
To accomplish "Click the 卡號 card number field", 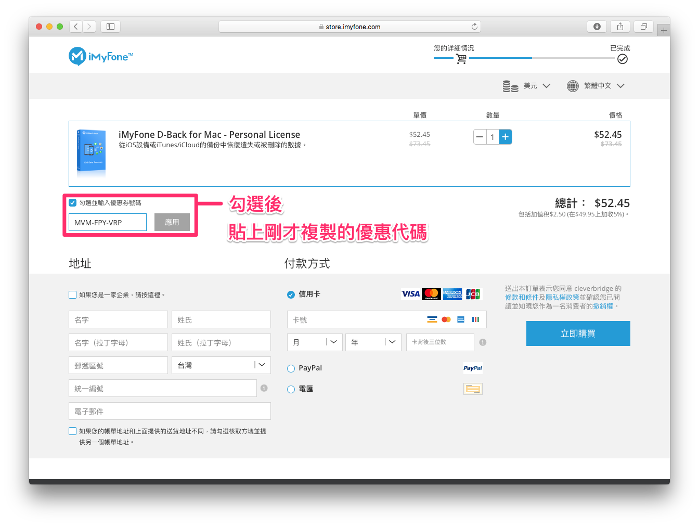I will tap(387, 319).
